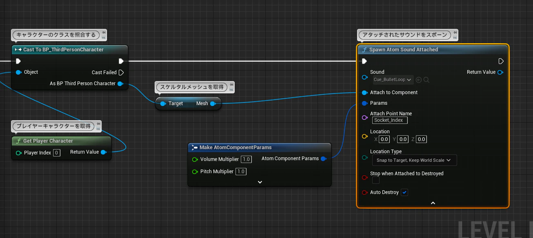
Task: Uncheck the Auto Destroy checkbox
Action: [404, 192]
